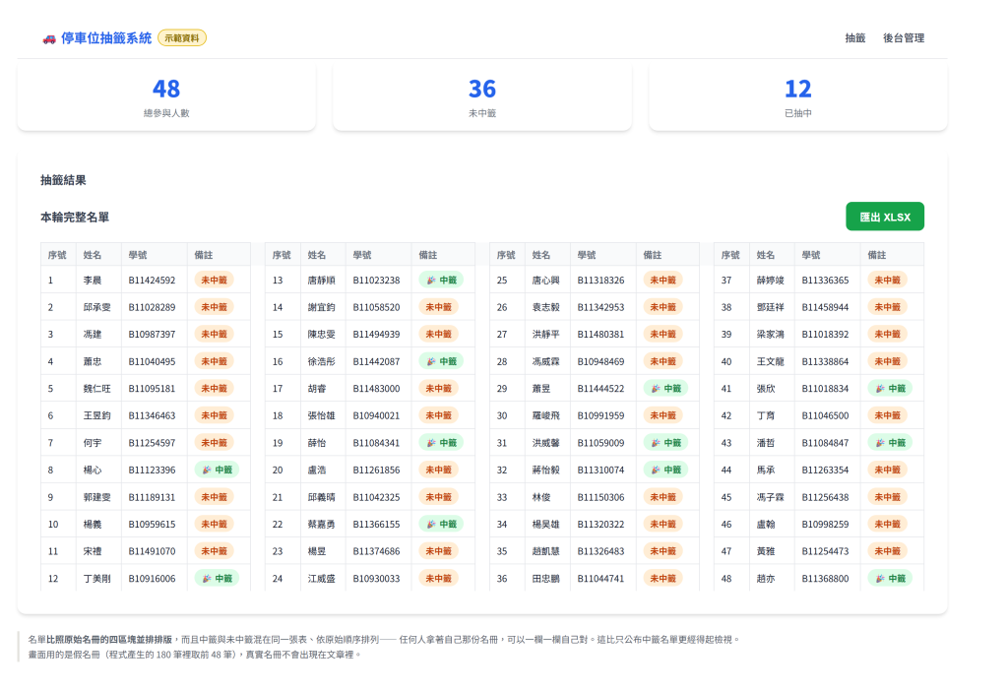Click the 未中籤 badge for 謝宜鈞

pyautogui.click(x=438, y=307)
